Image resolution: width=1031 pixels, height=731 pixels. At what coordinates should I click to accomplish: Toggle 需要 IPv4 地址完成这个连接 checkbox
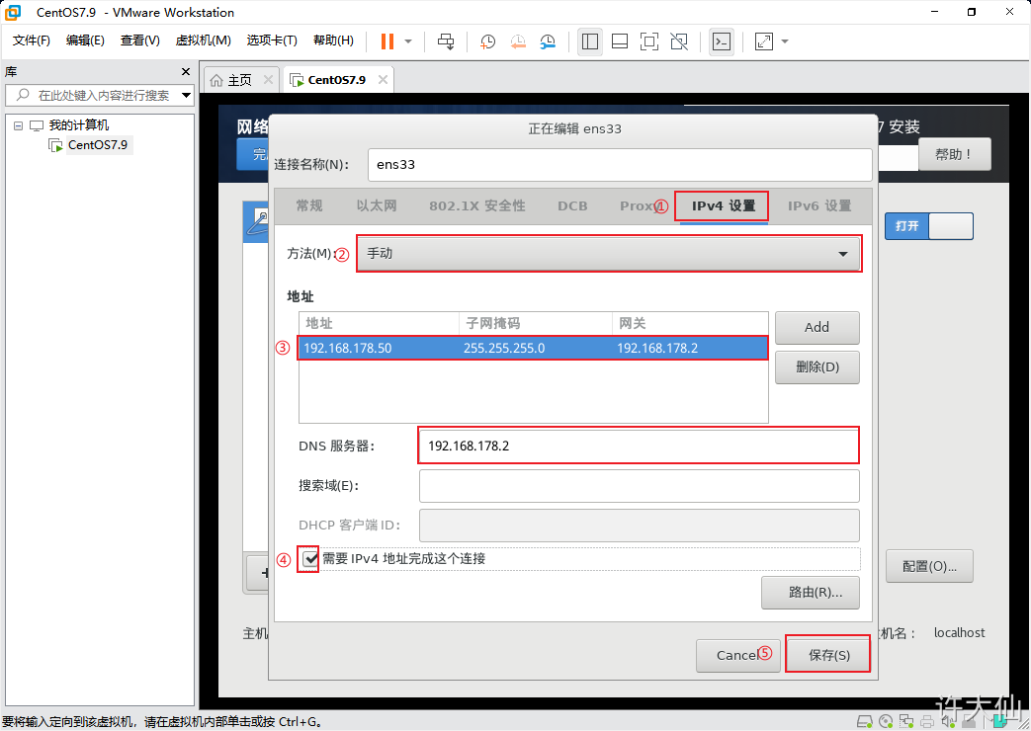310,559
